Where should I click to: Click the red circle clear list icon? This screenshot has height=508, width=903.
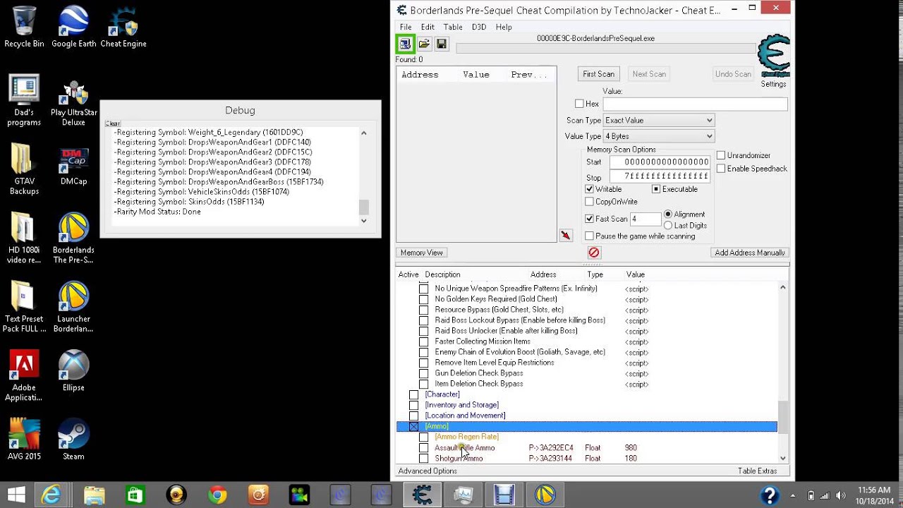pyautogui.click(x=594, y=253)
